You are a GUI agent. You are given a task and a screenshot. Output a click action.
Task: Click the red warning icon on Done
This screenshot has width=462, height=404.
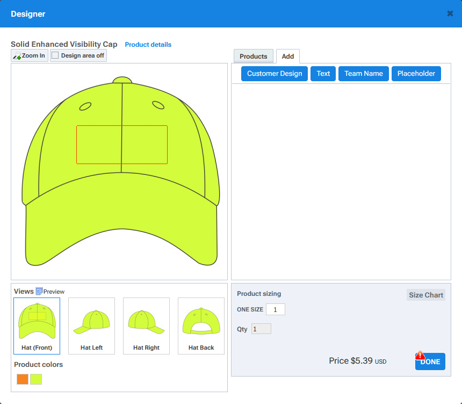click(420, 355)
